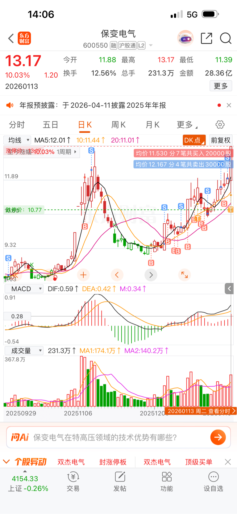The width and height of the screenshot is (237, 514).
Task: Tap the back arrow icon
Action: [11, 38]
